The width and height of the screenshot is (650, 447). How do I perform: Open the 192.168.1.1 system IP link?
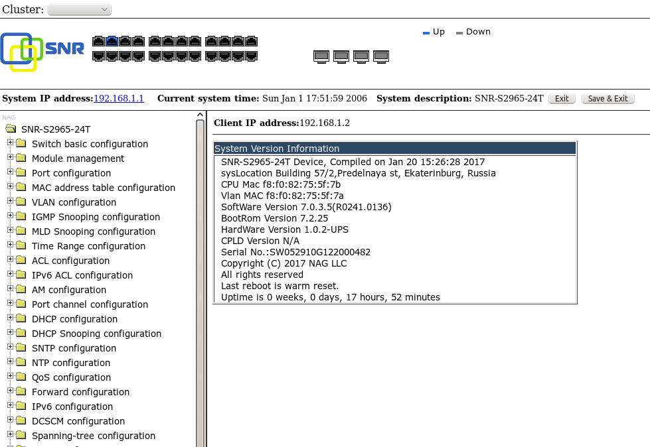click(119, 98)
